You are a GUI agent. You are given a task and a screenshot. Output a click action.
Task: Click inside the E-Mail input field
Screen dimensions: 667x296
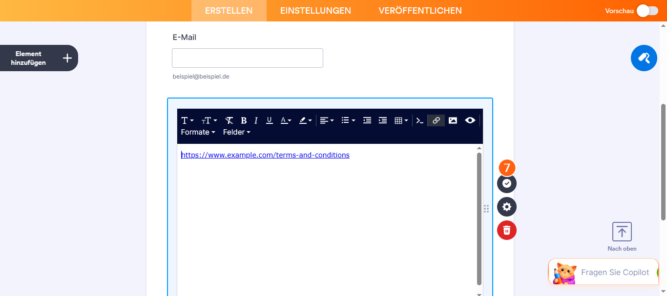(248, 58)
